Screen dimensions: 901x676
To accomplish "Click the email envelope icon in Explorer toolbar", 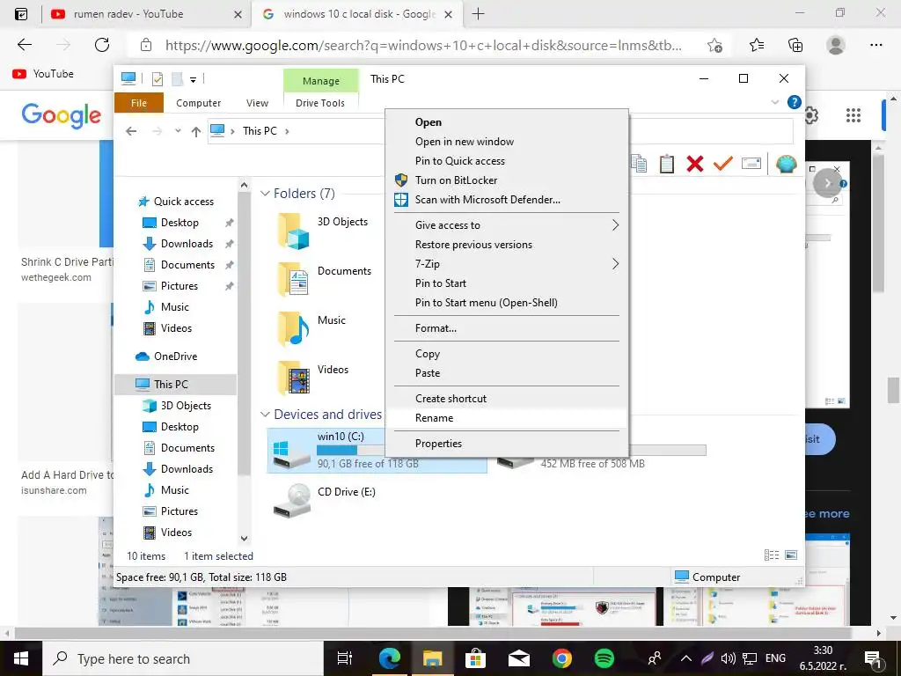I will [x=751, y=164].
